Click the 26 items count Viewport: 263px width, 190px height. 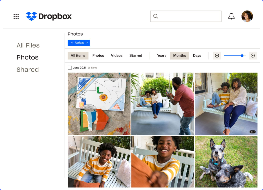[x=92, y=68]
